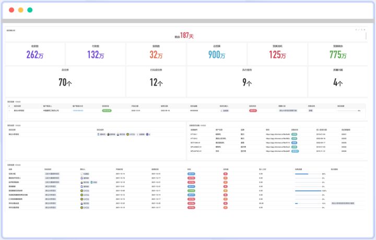Screen dimensions: 376x240
Task: Click the green status tag in project row
Action: (x=107, y=111)
